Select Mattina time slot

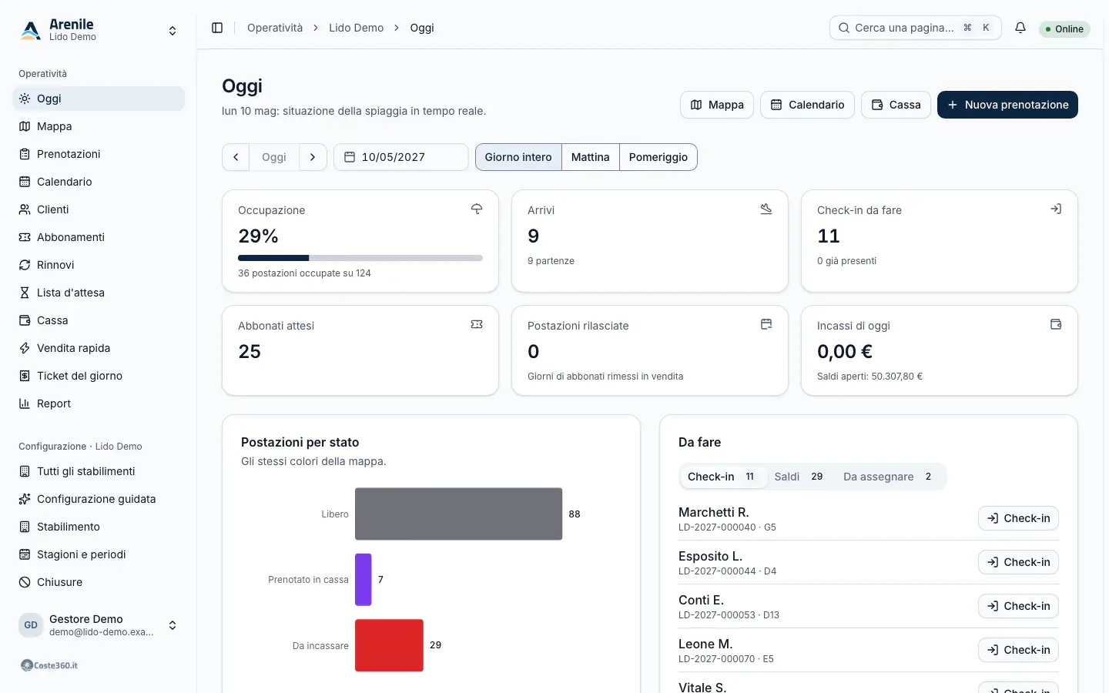point(591,157)
